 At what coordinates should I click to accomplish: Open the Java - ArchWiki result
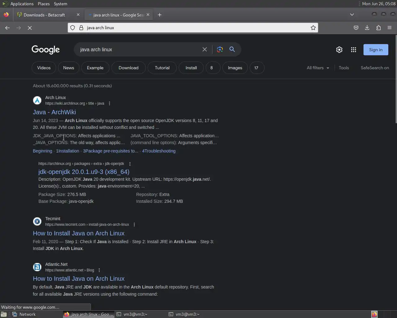point(54,112)
